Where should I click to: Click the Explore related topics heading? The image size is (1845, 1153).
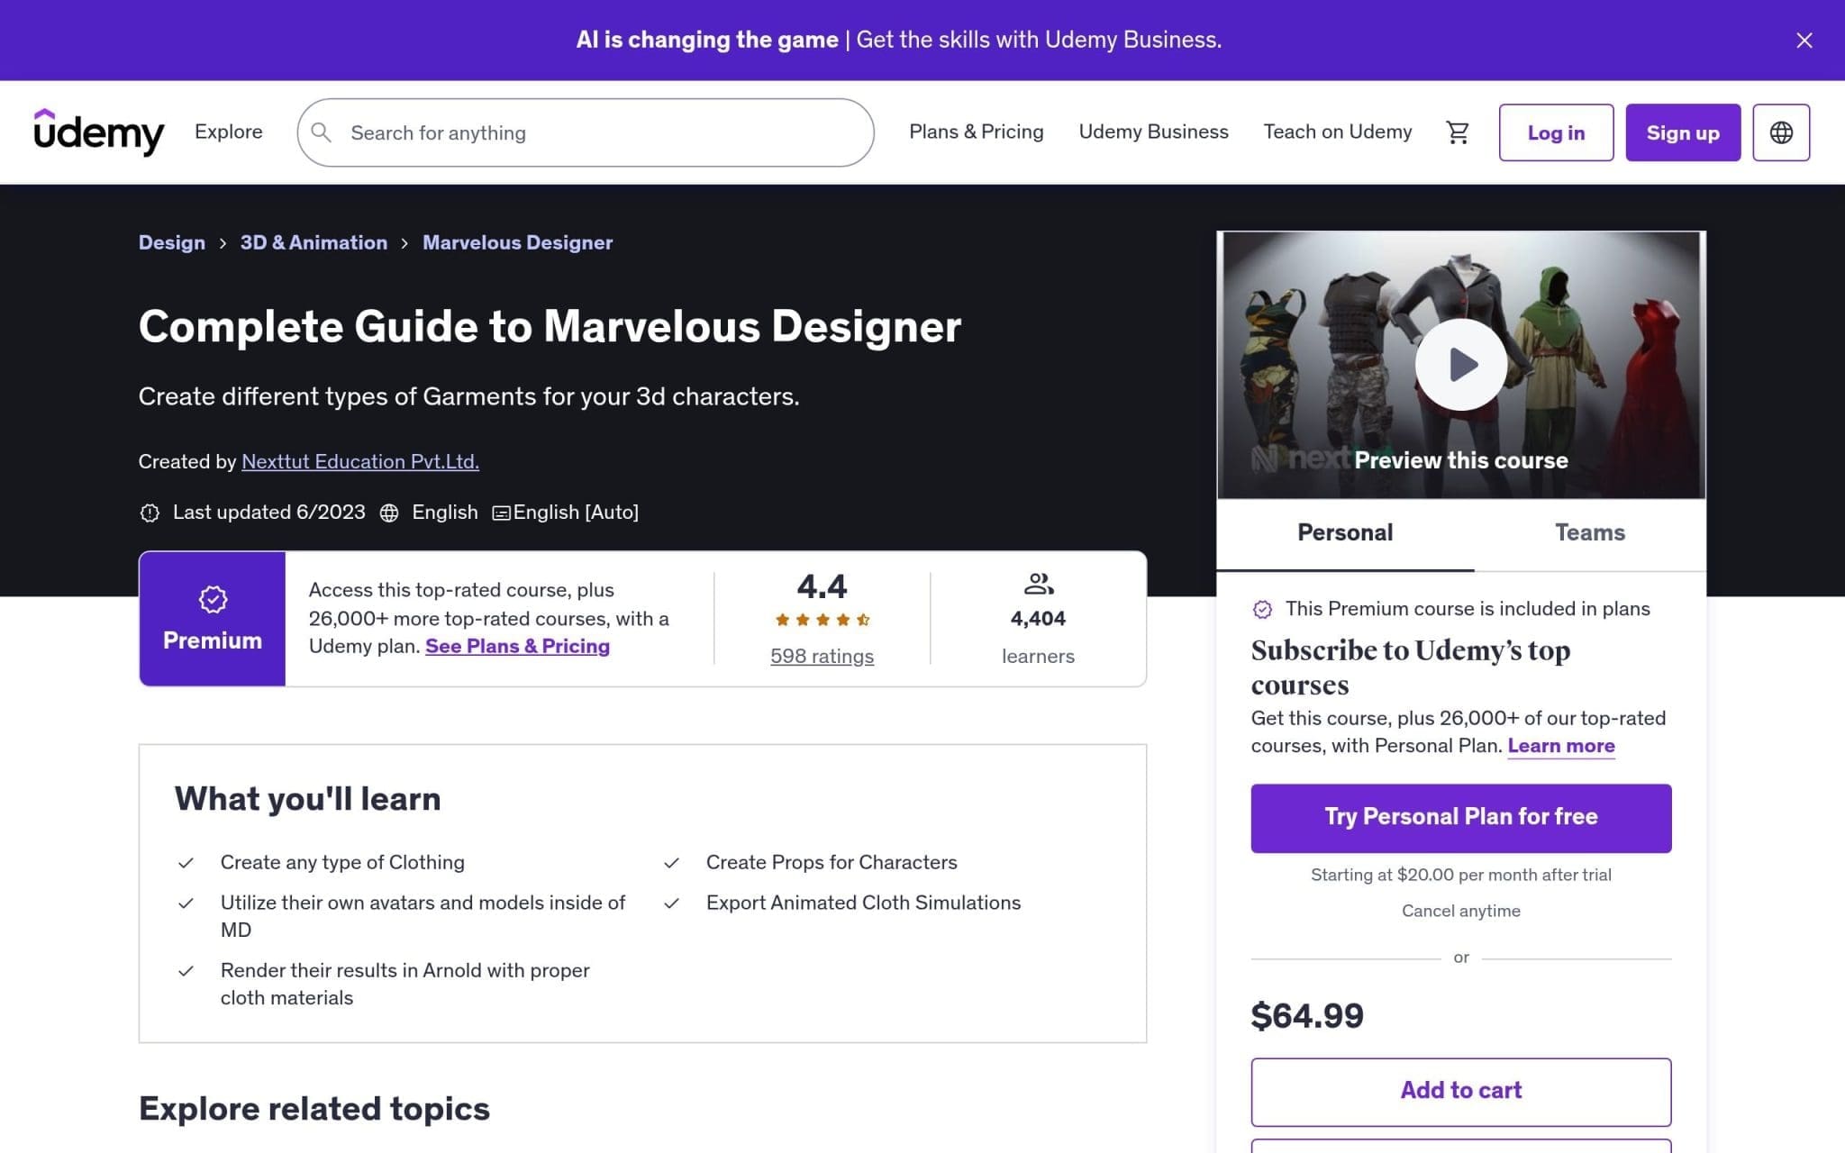tap(314, 1109)
